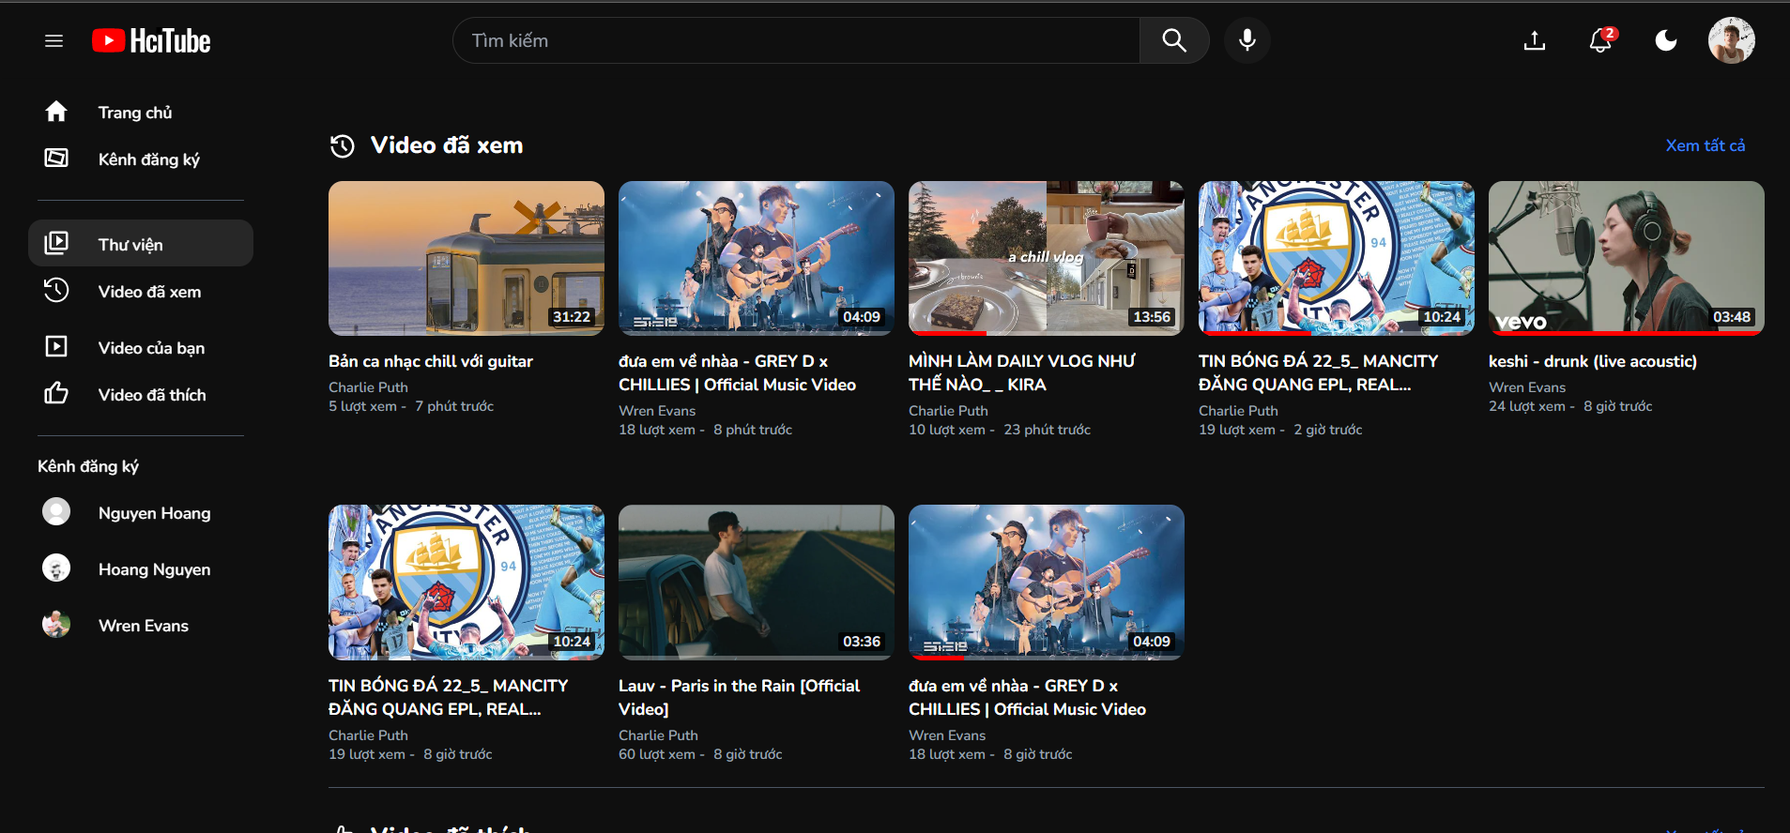Open Nguyen Hoang subscribed channel
Viewport: 1790px width, 833px height.
(141, 513)
